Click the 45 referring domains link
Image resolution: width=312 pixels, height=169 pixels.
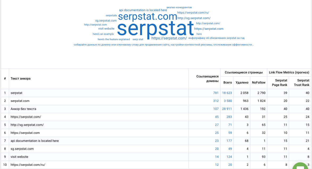(x=217, y=117)
